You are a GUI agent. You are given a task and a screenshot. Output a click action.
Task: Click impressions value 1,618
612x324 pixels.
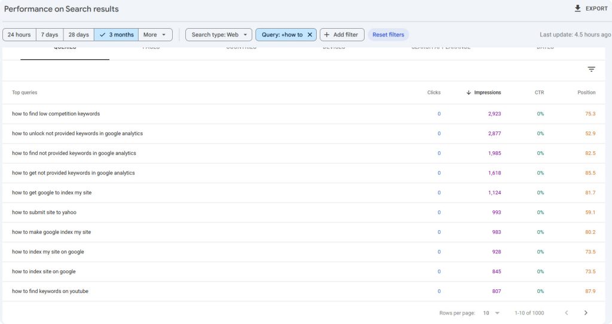(494, 173)
